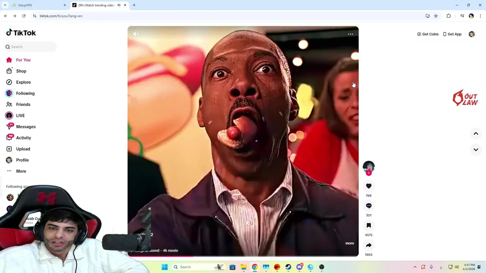This screenshot has width=486, height=273.
Task: Open OBS Studio from the taskbar
Action: coord(322,267)
